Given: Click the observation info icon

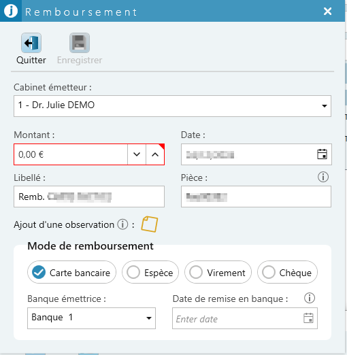Looking at the screenshot, I should tap(122, 224).
